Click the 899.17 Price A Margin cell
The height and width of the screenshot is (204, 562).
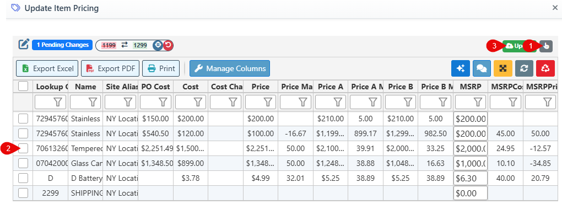366,133
